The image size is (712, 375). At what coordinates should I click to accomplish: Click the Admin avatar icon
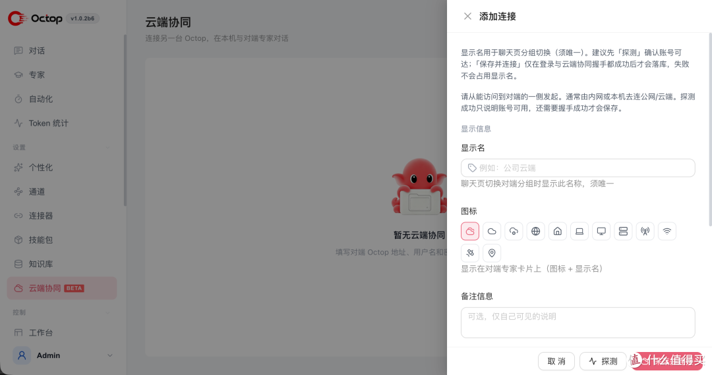(22, 355)
